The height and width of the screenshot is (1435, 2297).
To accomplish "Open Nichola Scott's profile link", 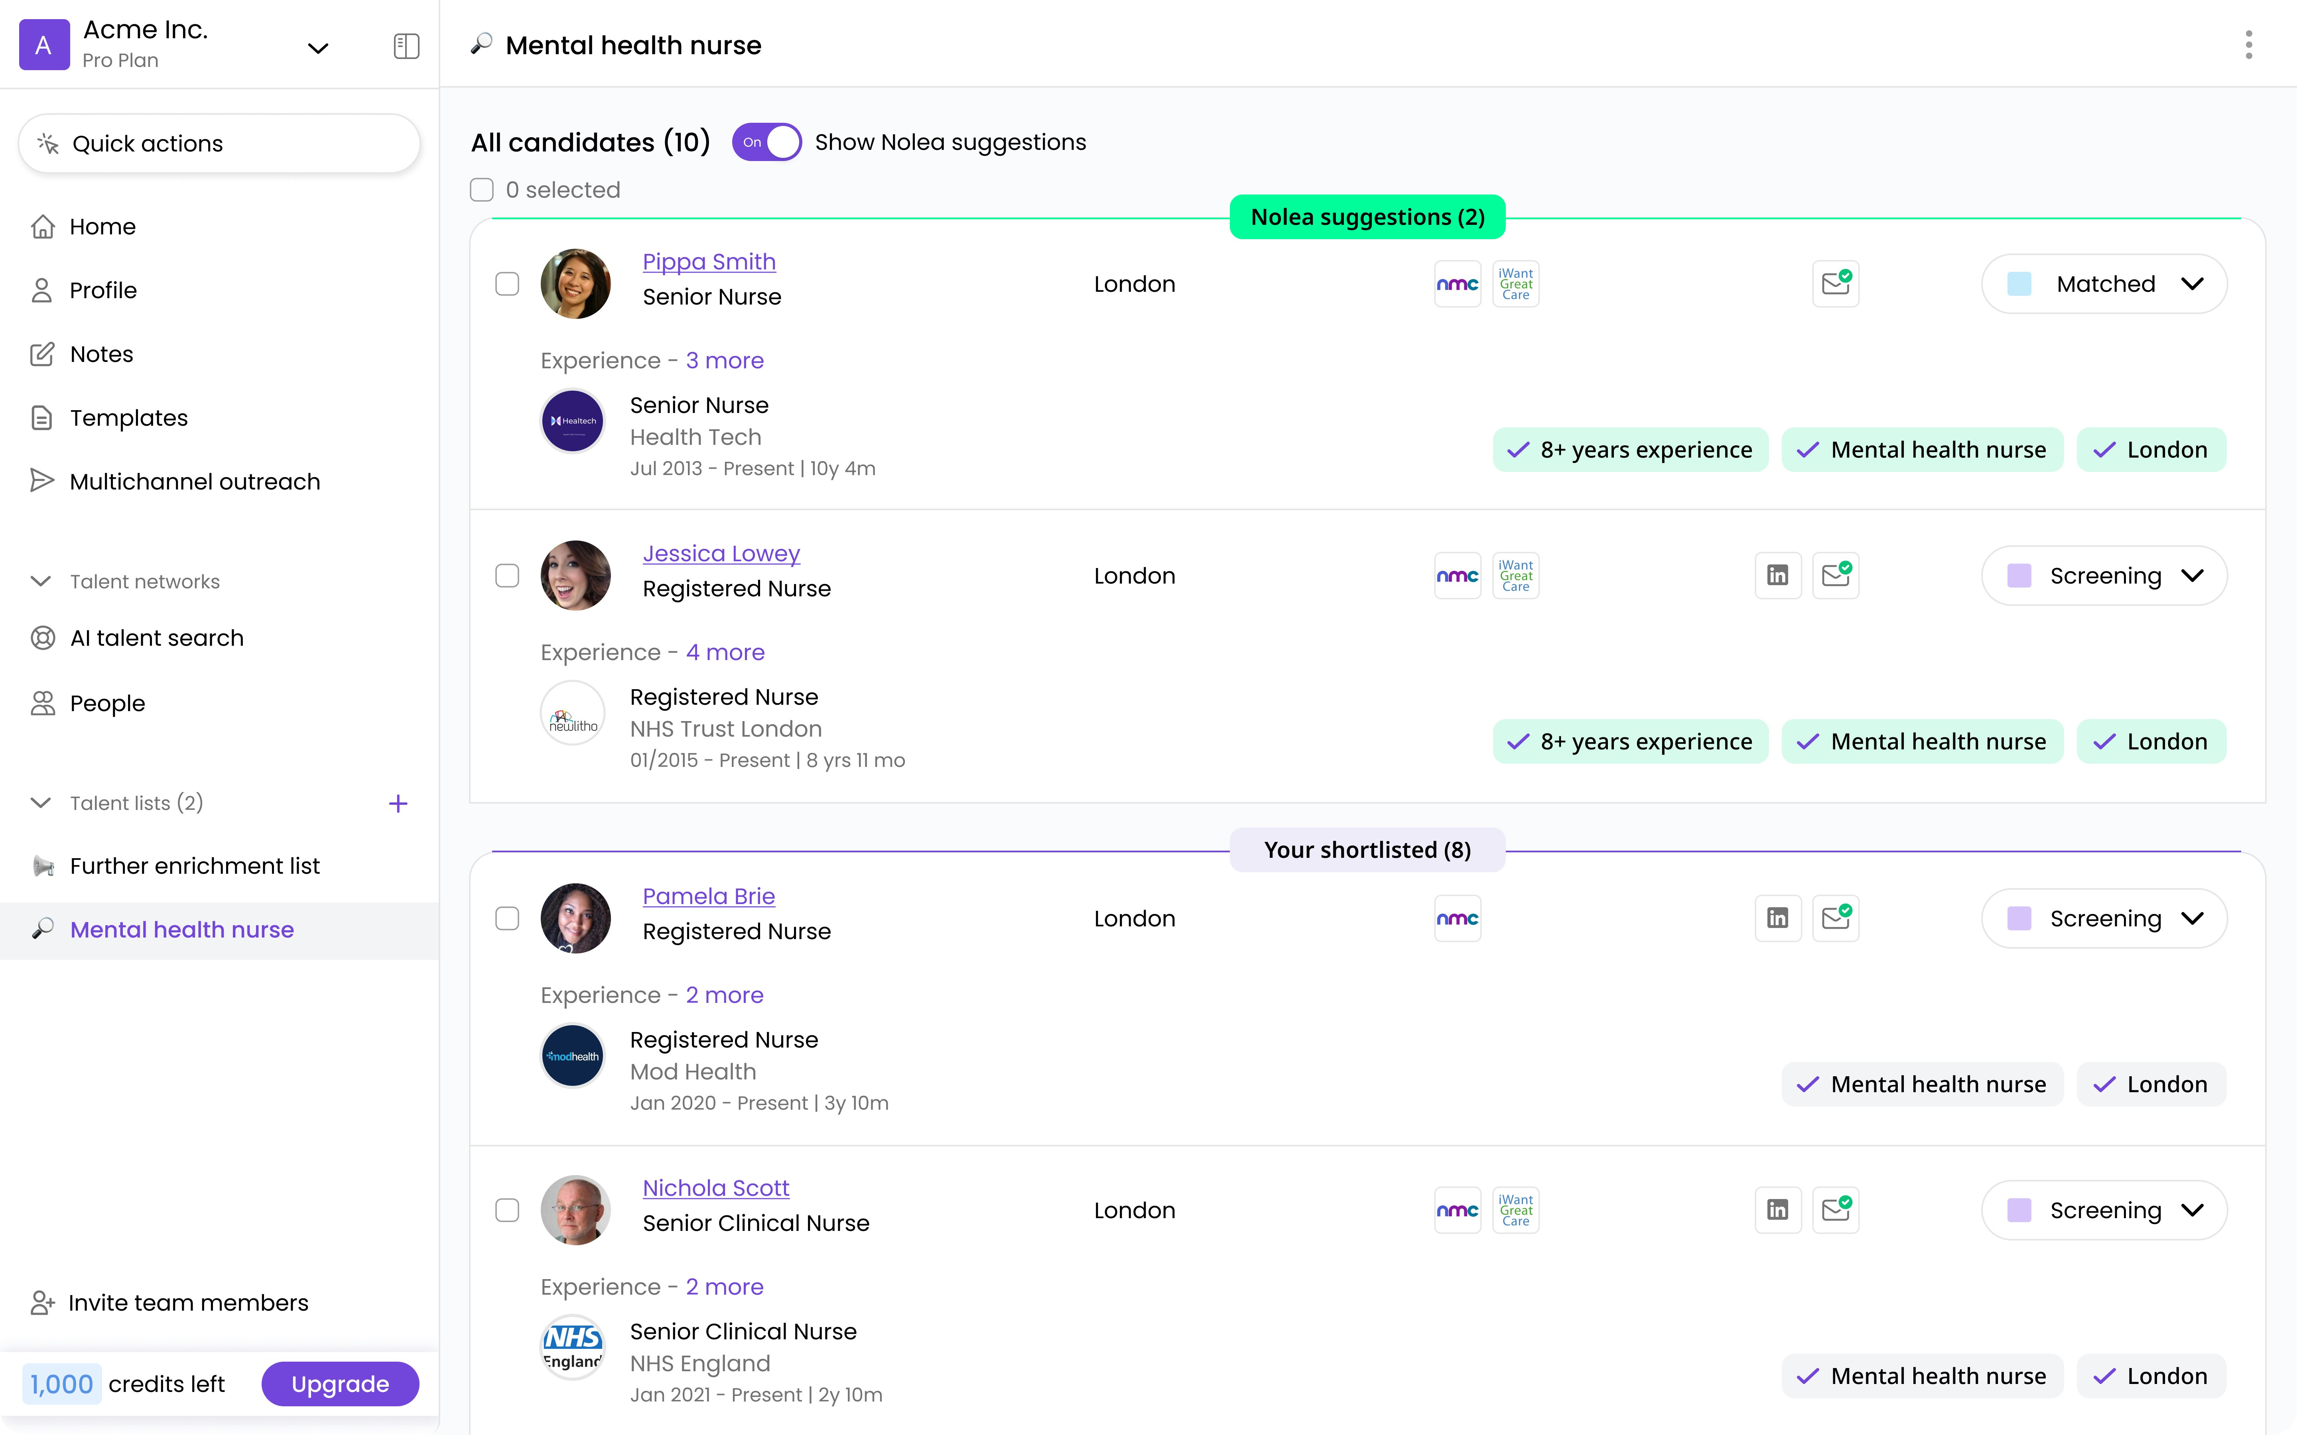I will click(x=716, y=1187).
